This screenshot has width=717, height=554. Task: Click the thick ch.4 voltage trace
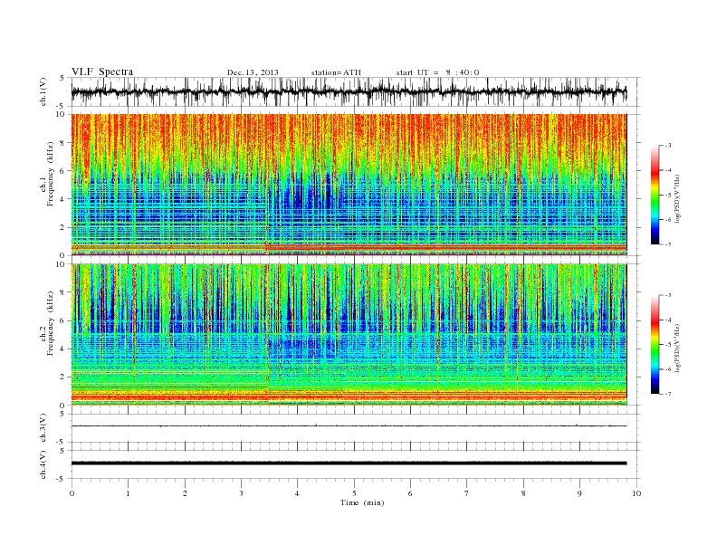click(x=349, y=463)
